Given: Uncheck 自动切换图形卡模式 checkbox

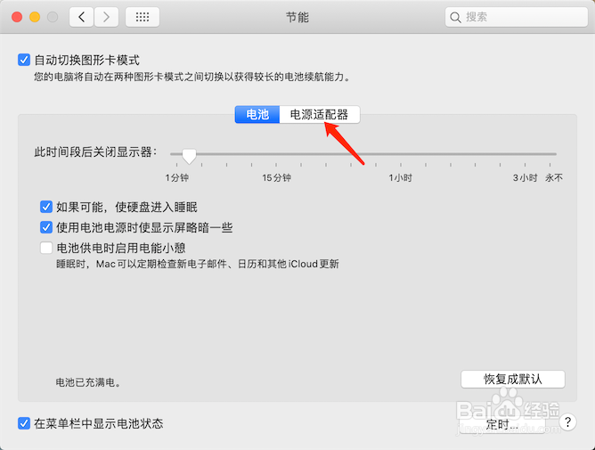Looking at the screenshot, I should click(x=24, y=60).
